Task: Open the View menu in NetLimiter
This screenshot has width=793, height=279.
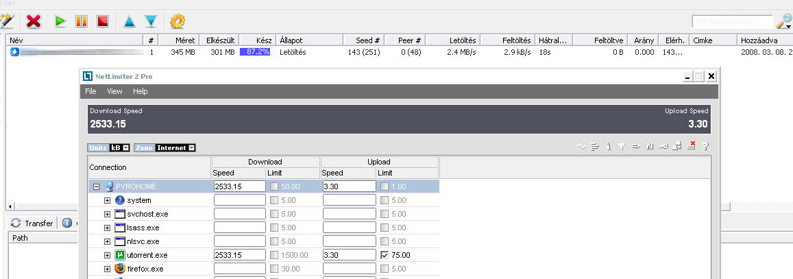Action: pyautogui.click(x=114, y=91)
